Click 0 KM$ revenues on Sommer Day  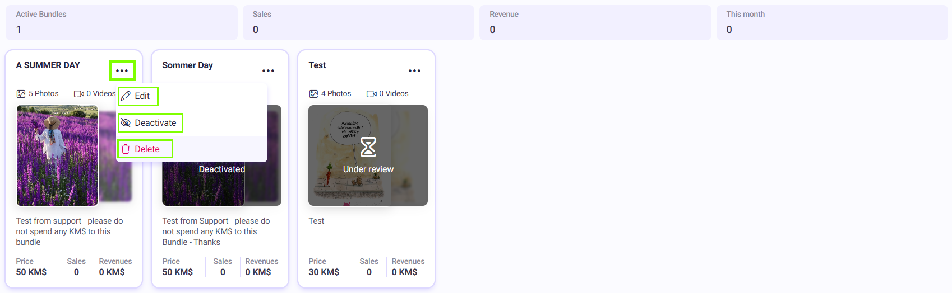click(258, 272)
